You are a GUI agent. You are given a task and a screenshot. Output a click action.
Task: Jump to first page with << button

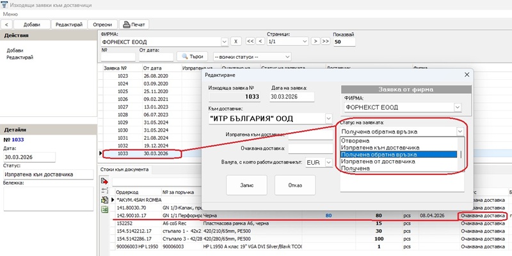(x=251, y=41)
